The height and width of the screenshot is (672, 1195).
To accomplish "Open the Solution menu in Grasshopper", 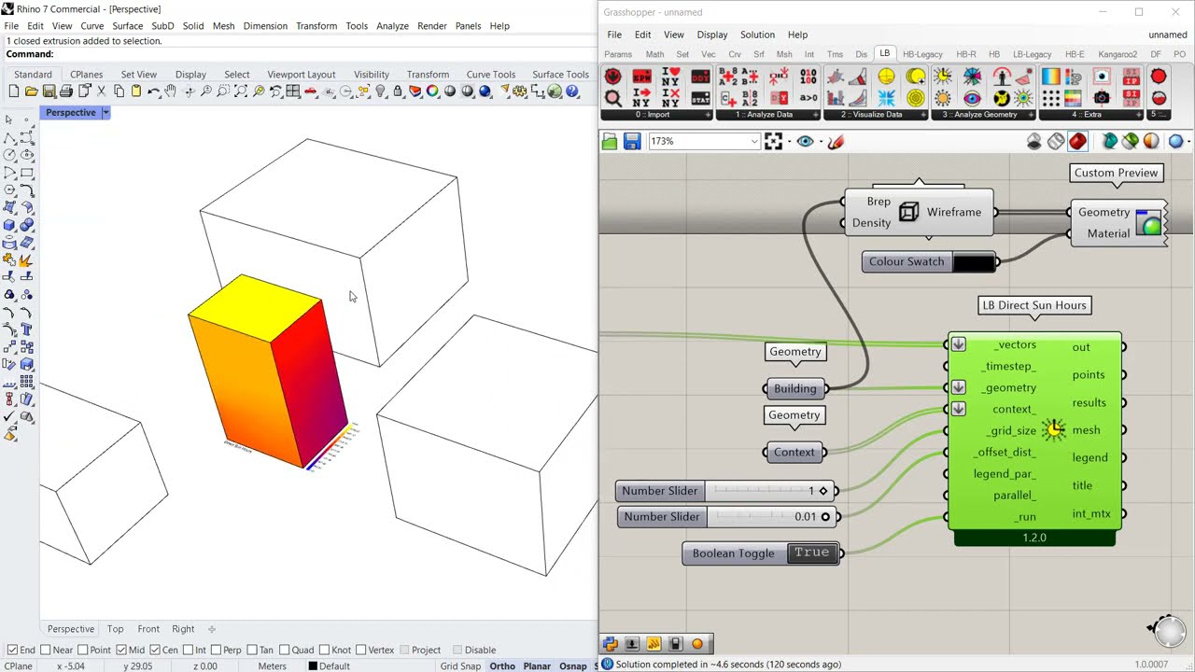I will 757,35.
